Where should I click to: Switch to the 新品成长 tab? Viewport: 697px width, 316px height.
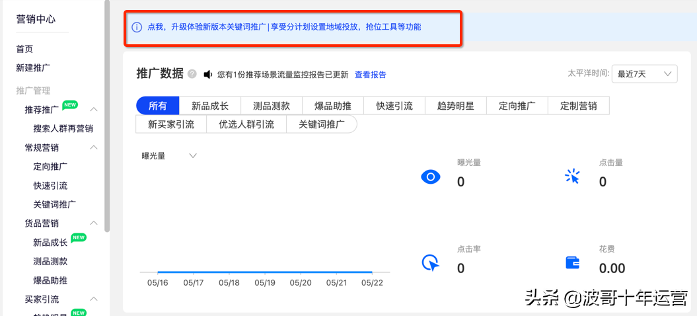[x=210, y=106]
